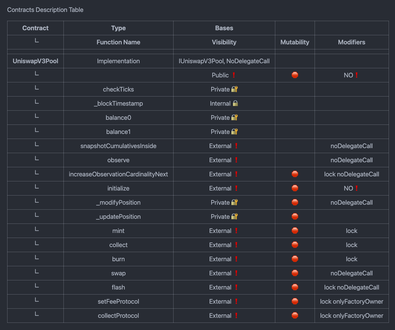
Task: Click the stop icon in setFeeProtocol row
Action: pos(295,301)
